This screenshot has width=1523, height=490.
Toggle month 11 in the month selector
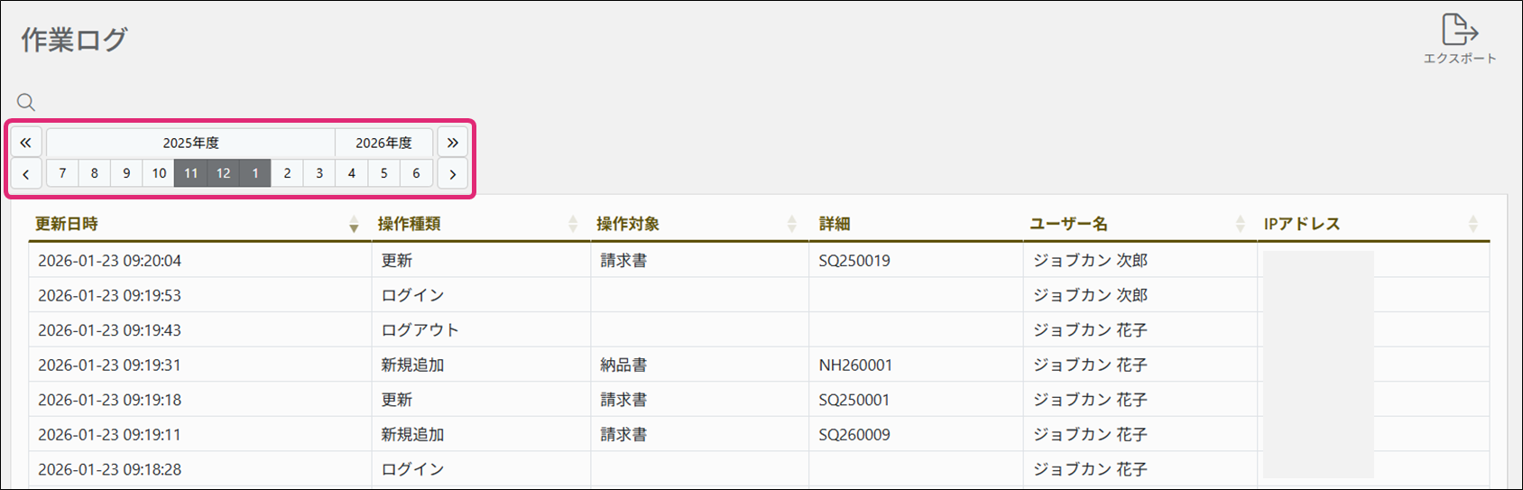coord(190,173)
